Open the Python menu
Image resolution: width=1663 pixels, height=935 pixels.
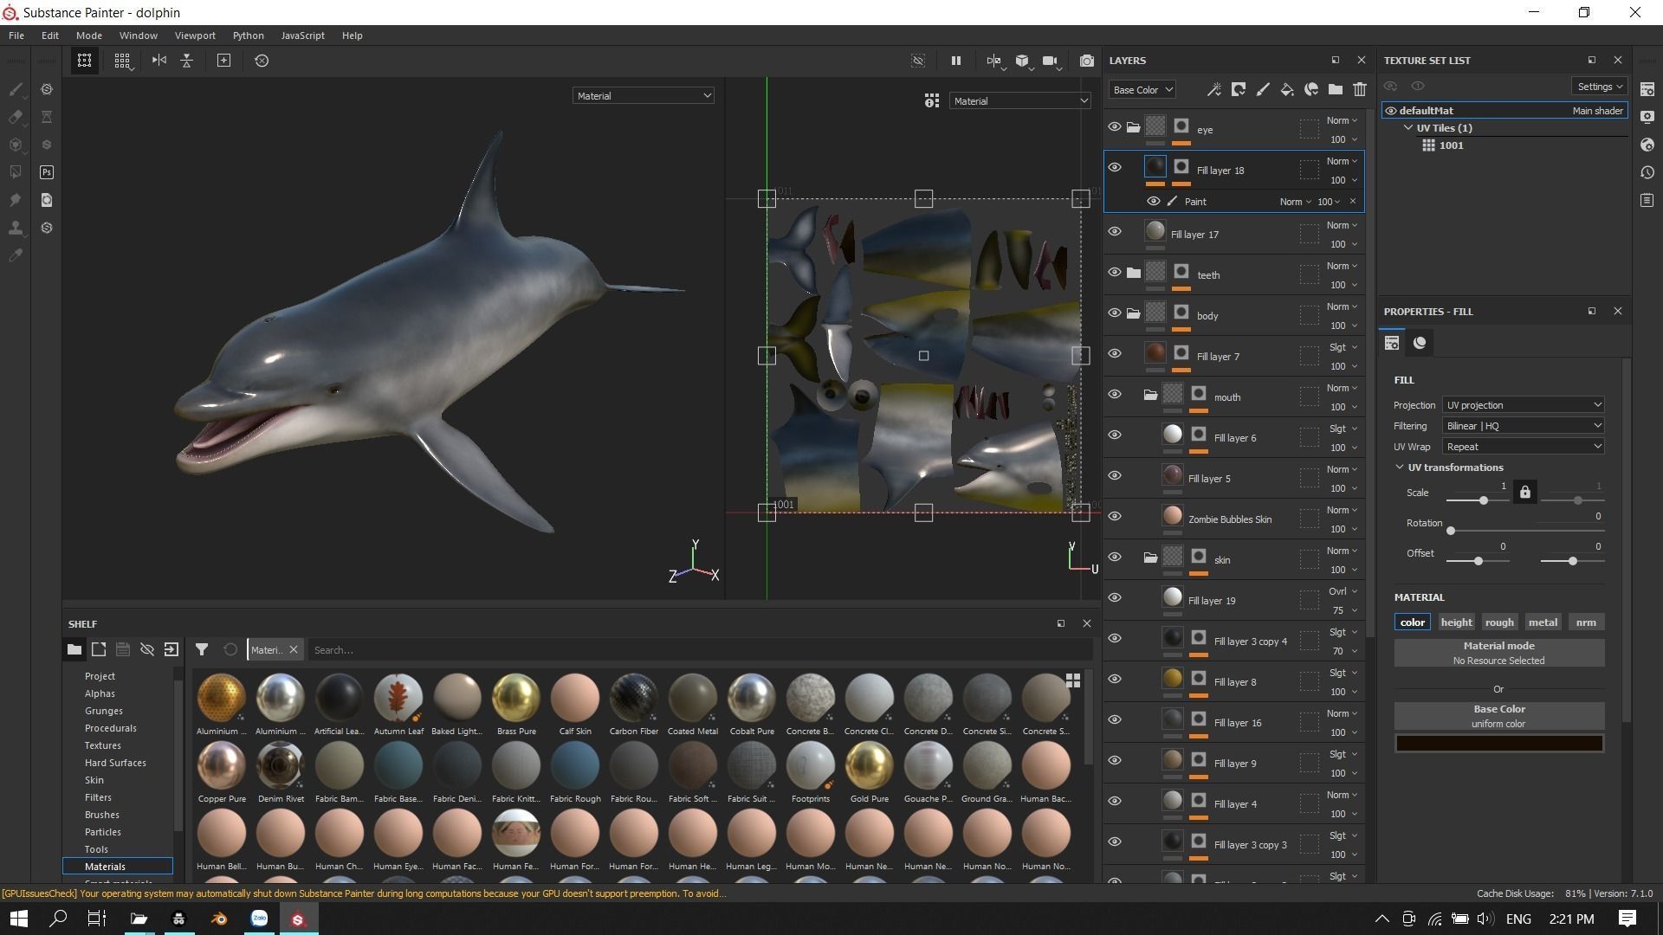248,35
